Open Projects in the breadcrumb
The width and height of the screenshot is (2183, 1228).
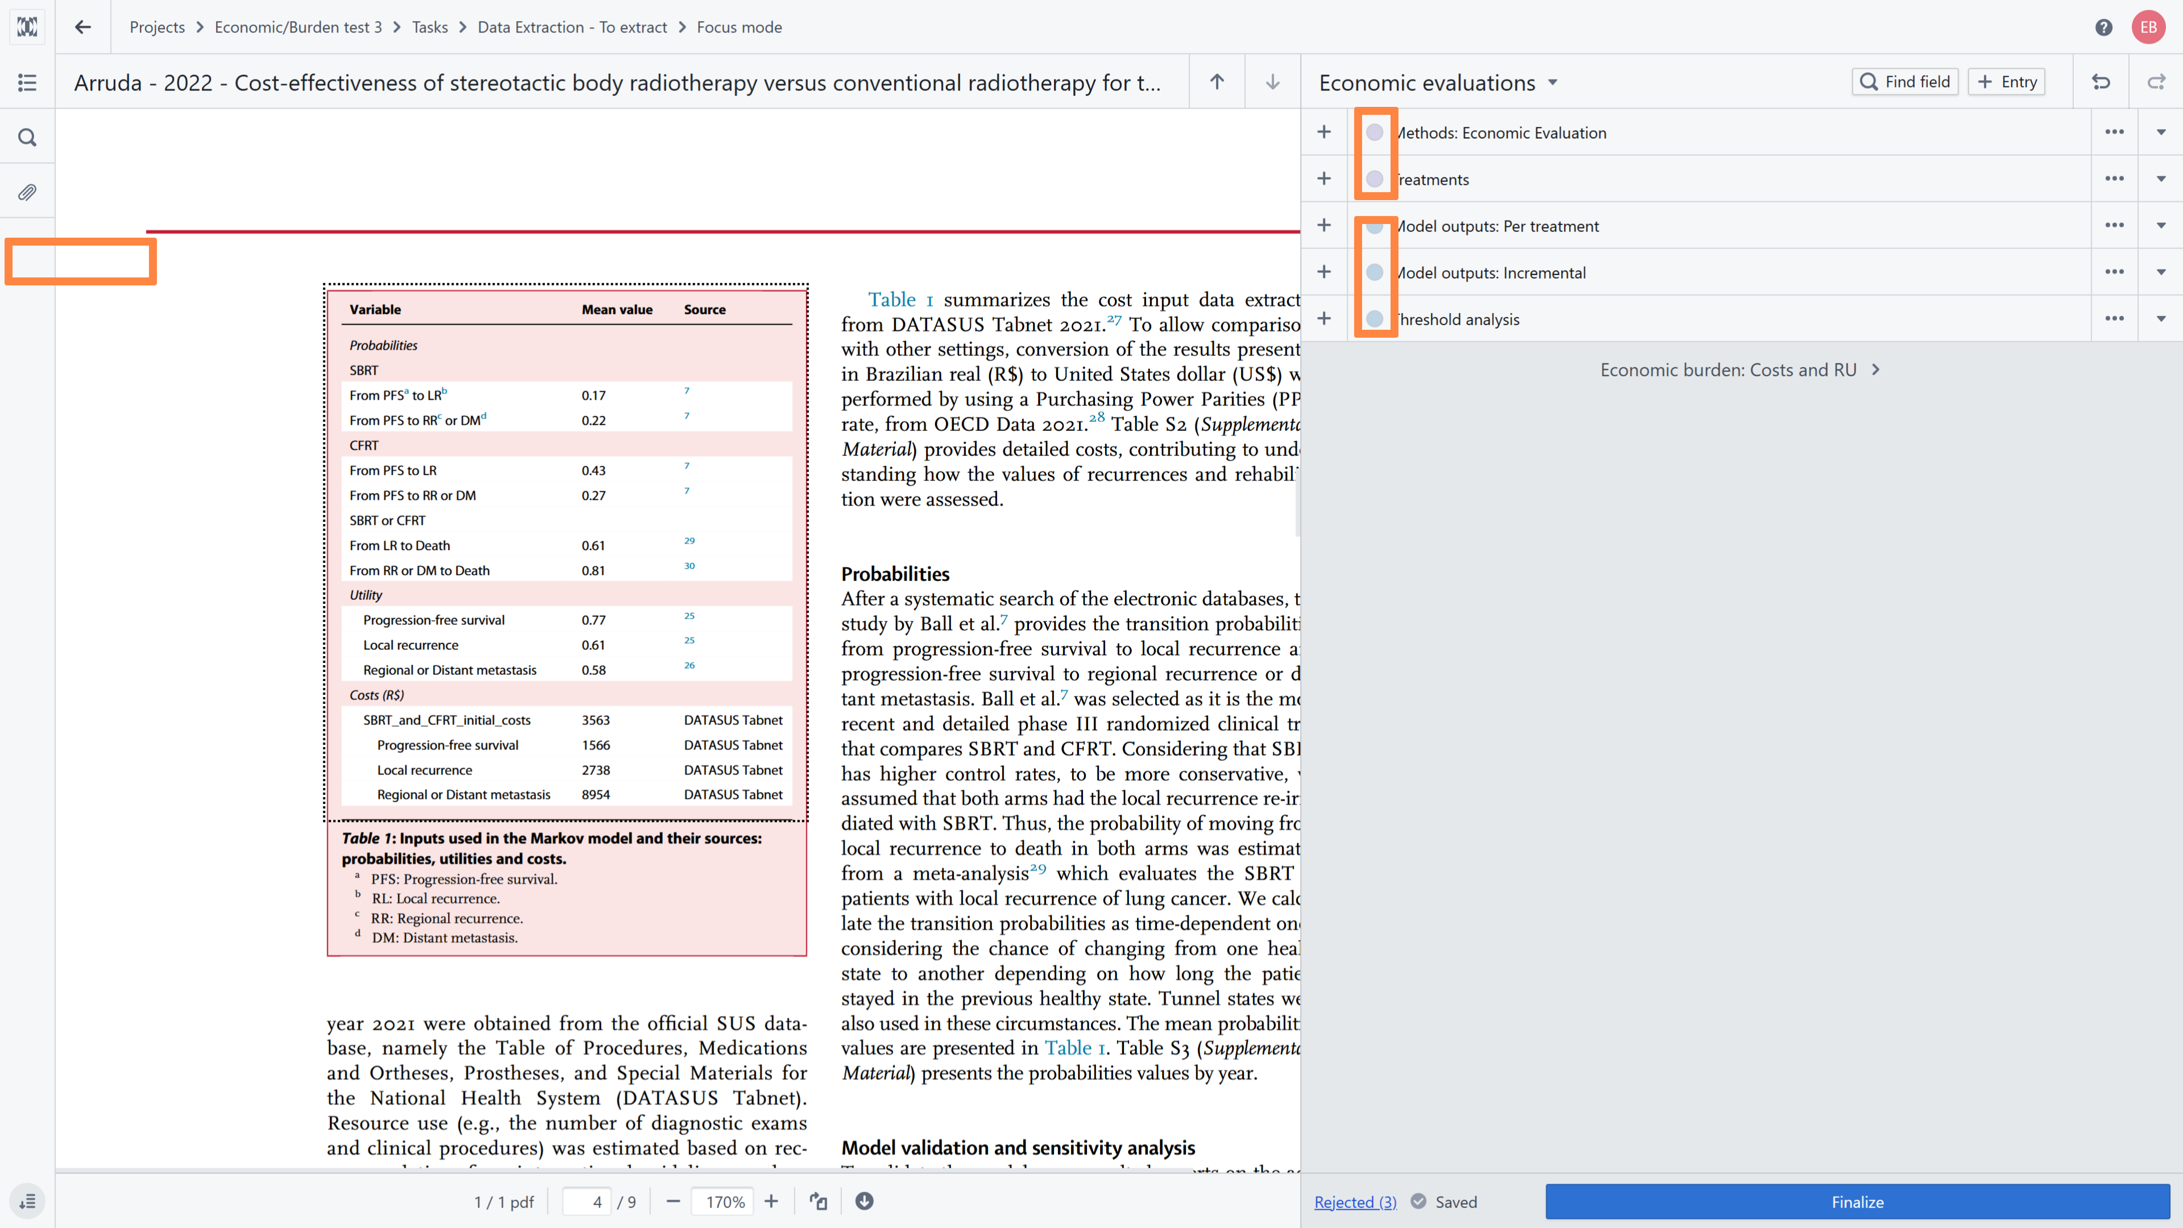157,27
